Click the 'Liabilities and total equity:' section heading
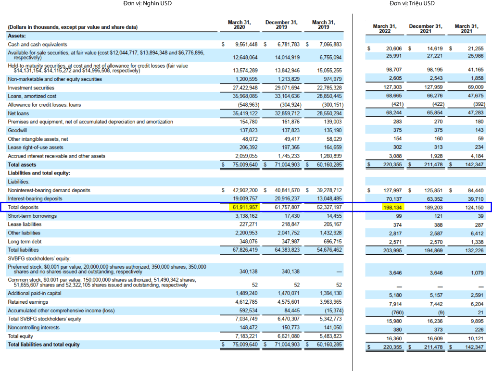This screenshot has height=371, width=492. 39,173
